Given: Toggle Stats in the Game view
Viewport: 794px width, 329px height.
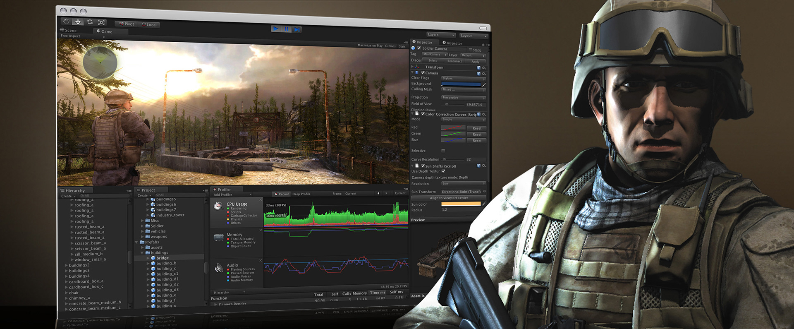Looking at the screenshot, I should pos(402,46).
